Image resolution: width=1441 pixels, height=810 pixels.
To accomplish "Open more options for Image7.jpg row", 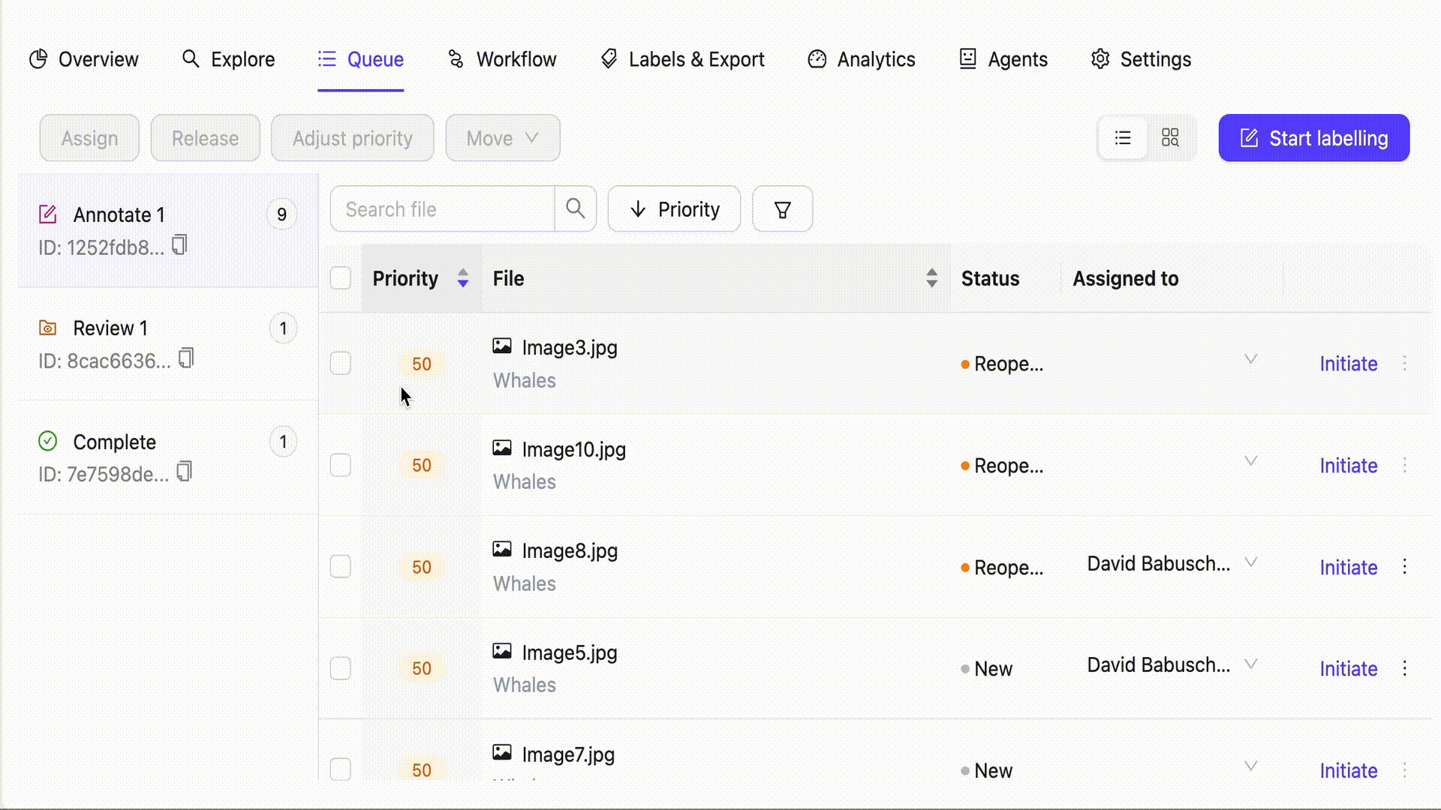I will pyautogui.click(x=1405, y=770).
